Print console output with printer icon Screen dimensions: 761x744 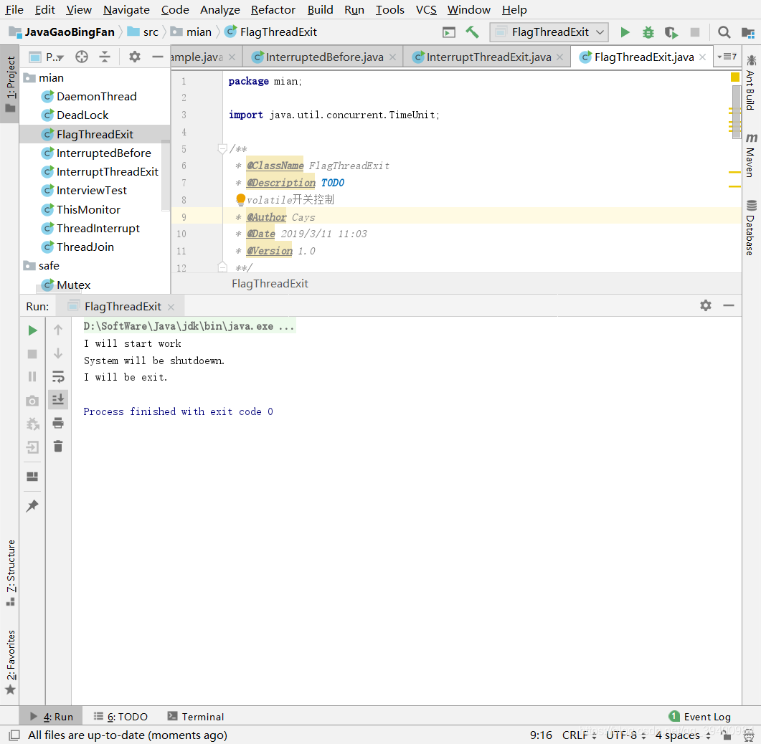coord(58,423)
